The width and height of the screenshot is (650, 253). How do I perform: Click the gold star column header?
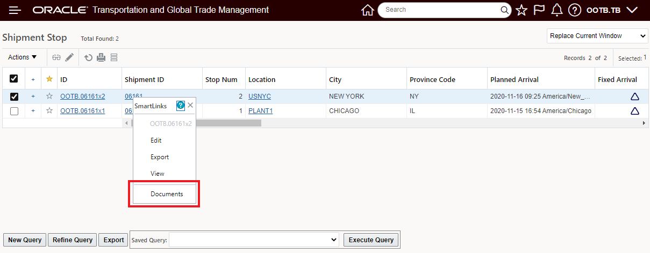(49, 79)
